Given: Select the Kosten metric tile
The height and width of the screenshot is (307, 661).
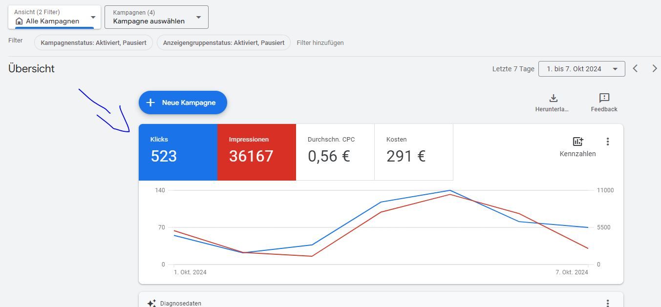Looking at the screenshot, I should point(414,152).
